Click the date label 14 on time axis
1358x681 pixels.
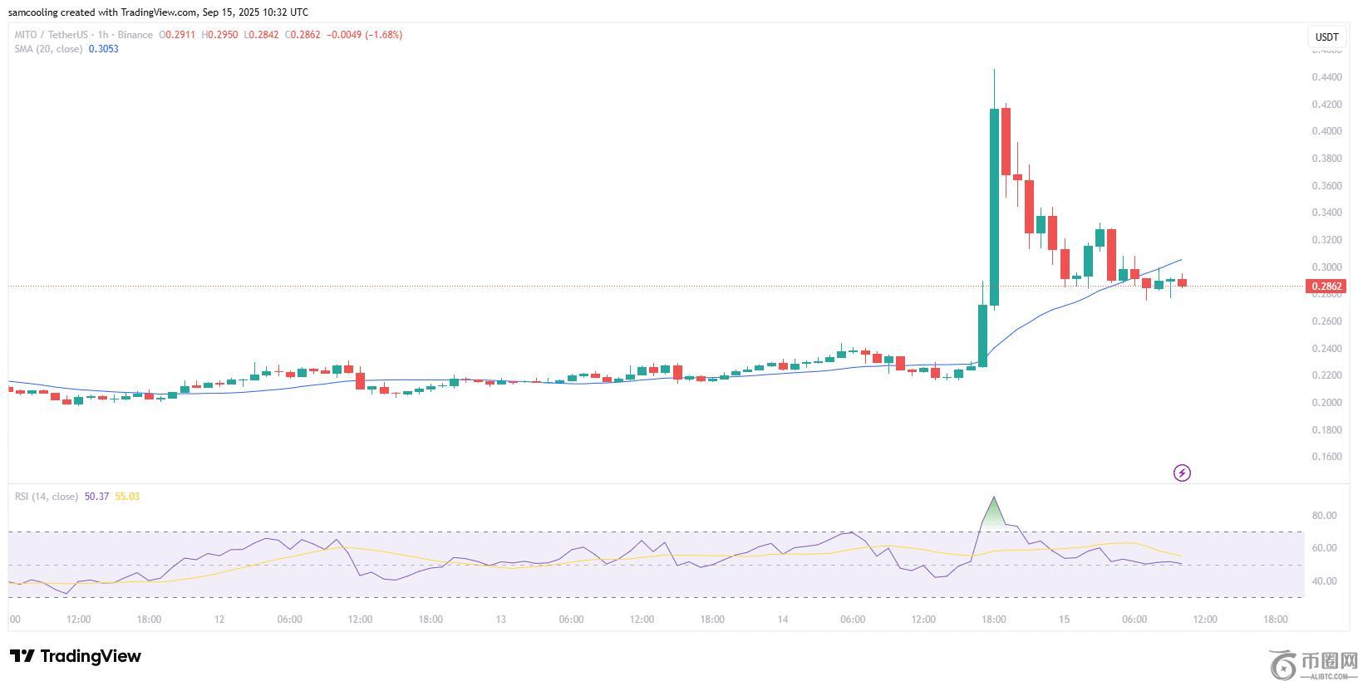click(x=782, y=620)
